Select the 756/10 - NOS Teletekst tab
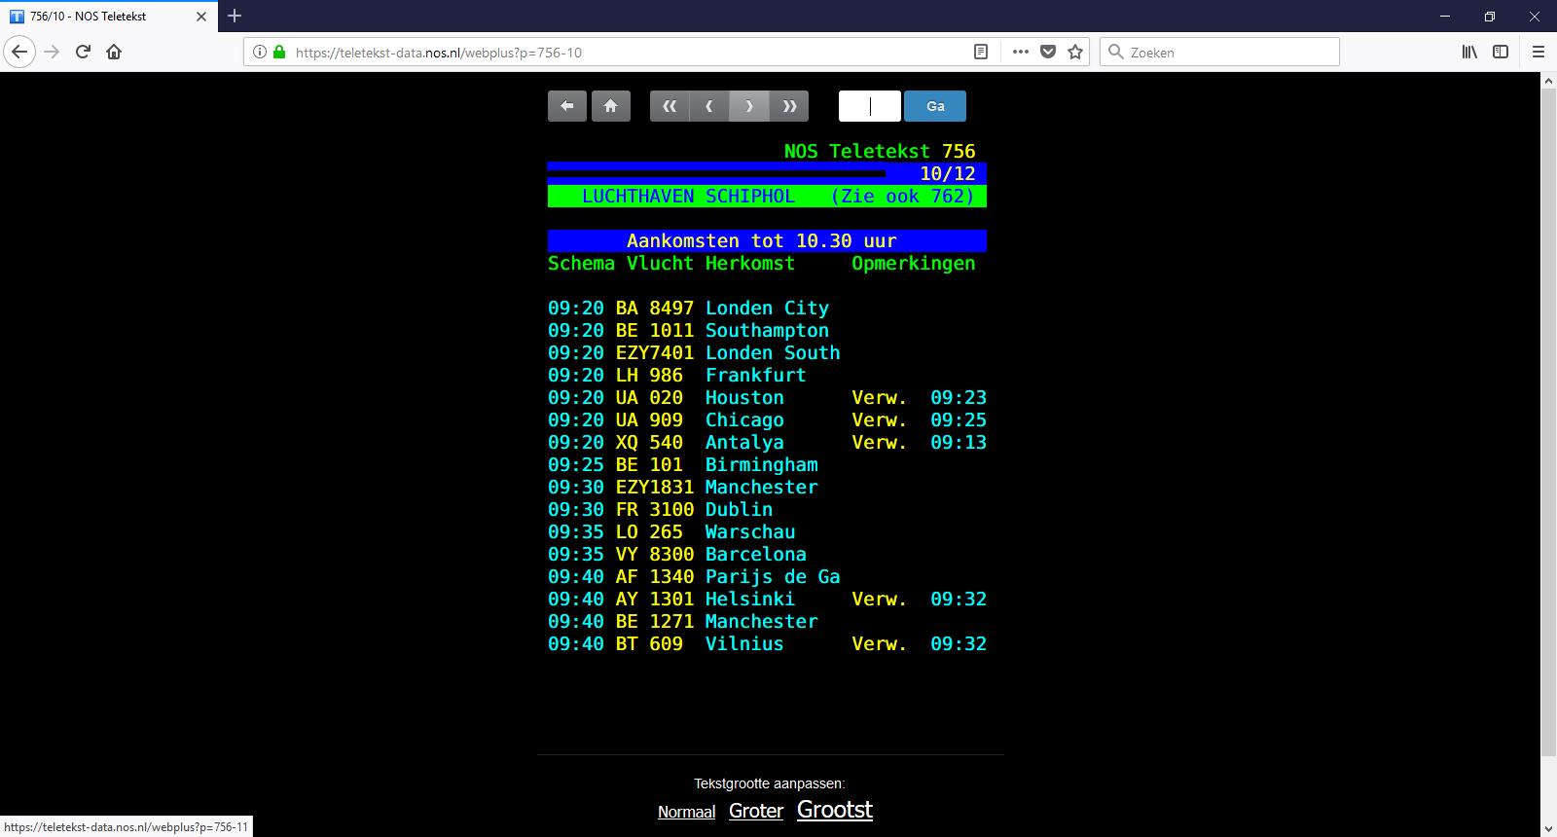 [107, 17]
